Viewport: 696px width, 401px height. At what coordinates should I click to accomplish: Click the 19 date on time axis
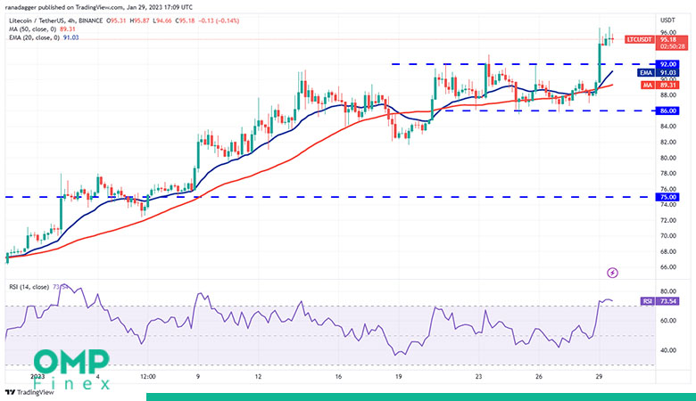399,377
